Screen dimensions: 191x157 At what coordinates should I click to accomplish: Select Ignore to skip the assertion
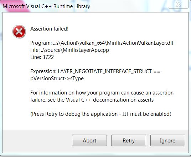(x=168, y=141)
